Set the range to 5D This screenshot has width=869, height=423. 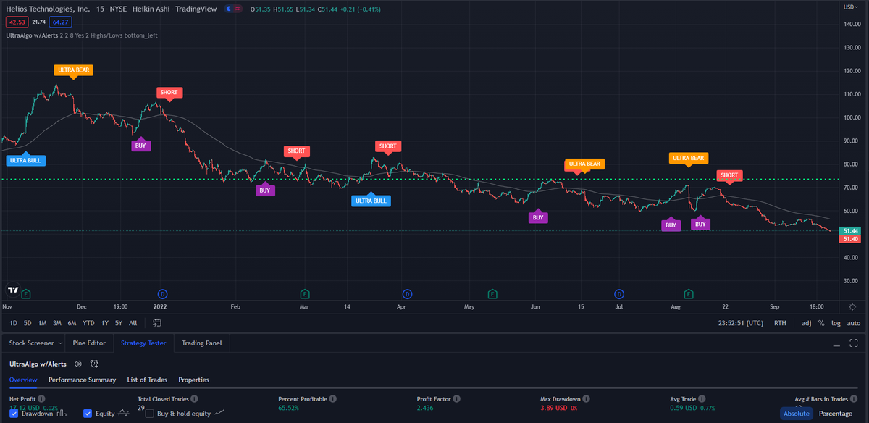(x=28, y=323)
